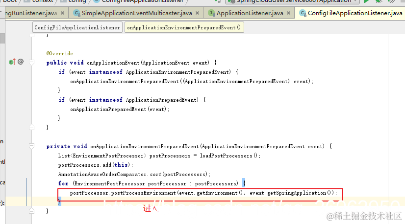This screenshot has height=224, width=405.
Task: Click the 'private void onApplicationEnvironmentPreparedEvent' signature
Action: tap(189, 146)
